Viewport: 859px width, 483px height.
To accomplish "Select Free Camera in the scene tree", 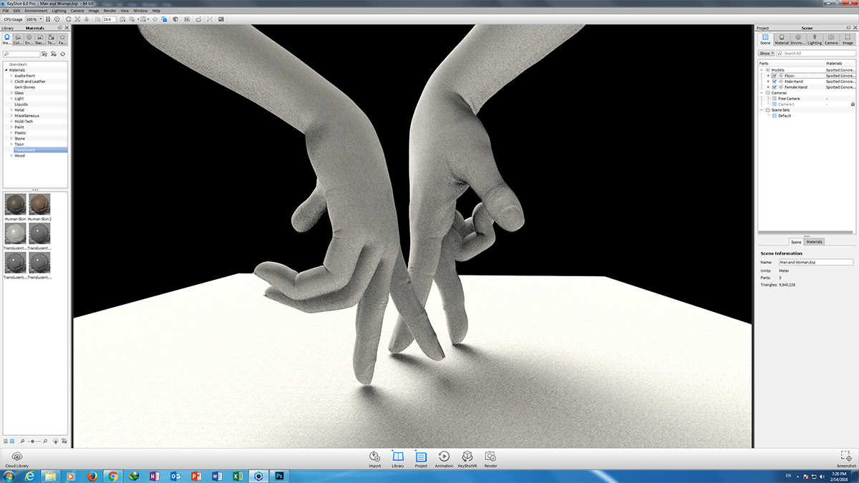I will 789,99.
